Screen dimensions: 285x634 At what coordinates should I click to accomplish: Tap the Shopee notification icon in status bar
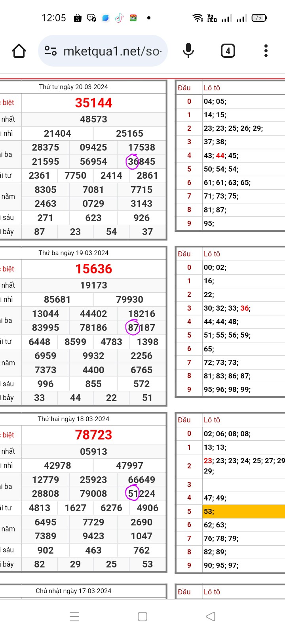(x=78, y=18)
